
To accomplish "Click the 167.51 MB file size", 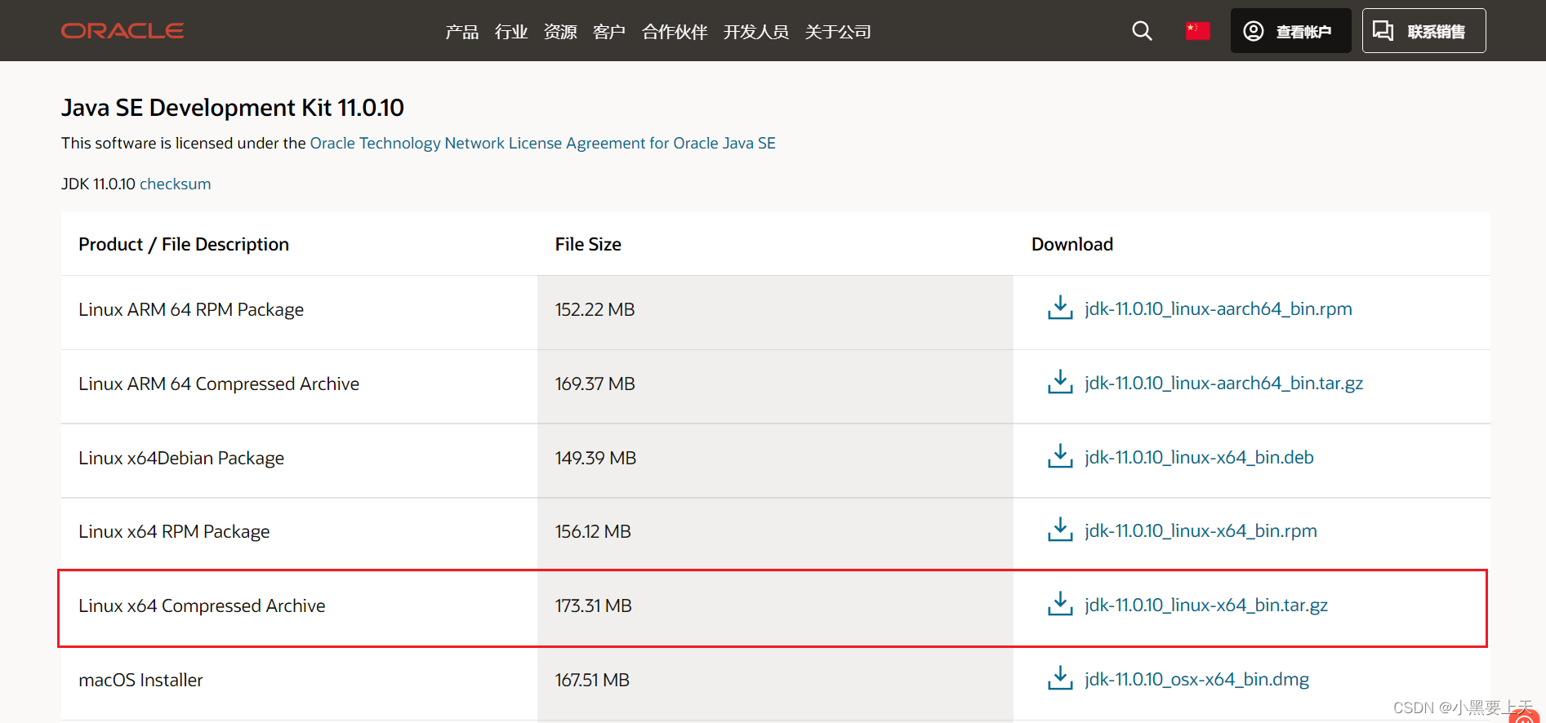I will tap(592, 681).
